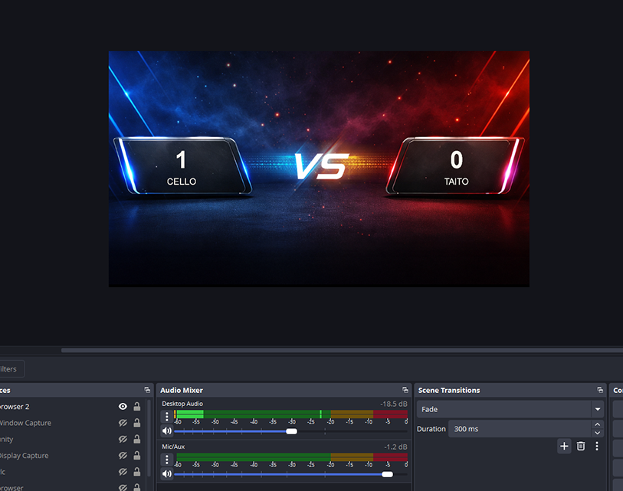This screenshot has height=491, width=623.
Task: Unlock the Window Capture source
Action: tap(137, 423)
